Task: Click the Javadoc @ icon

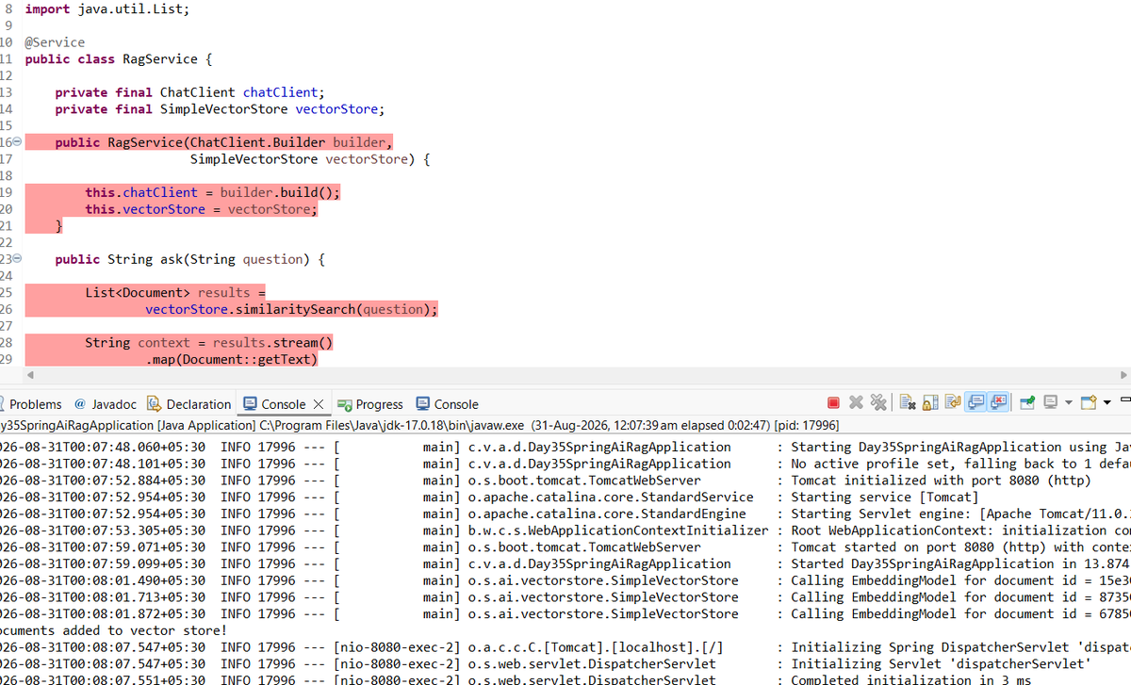Action: pos(80,404)
